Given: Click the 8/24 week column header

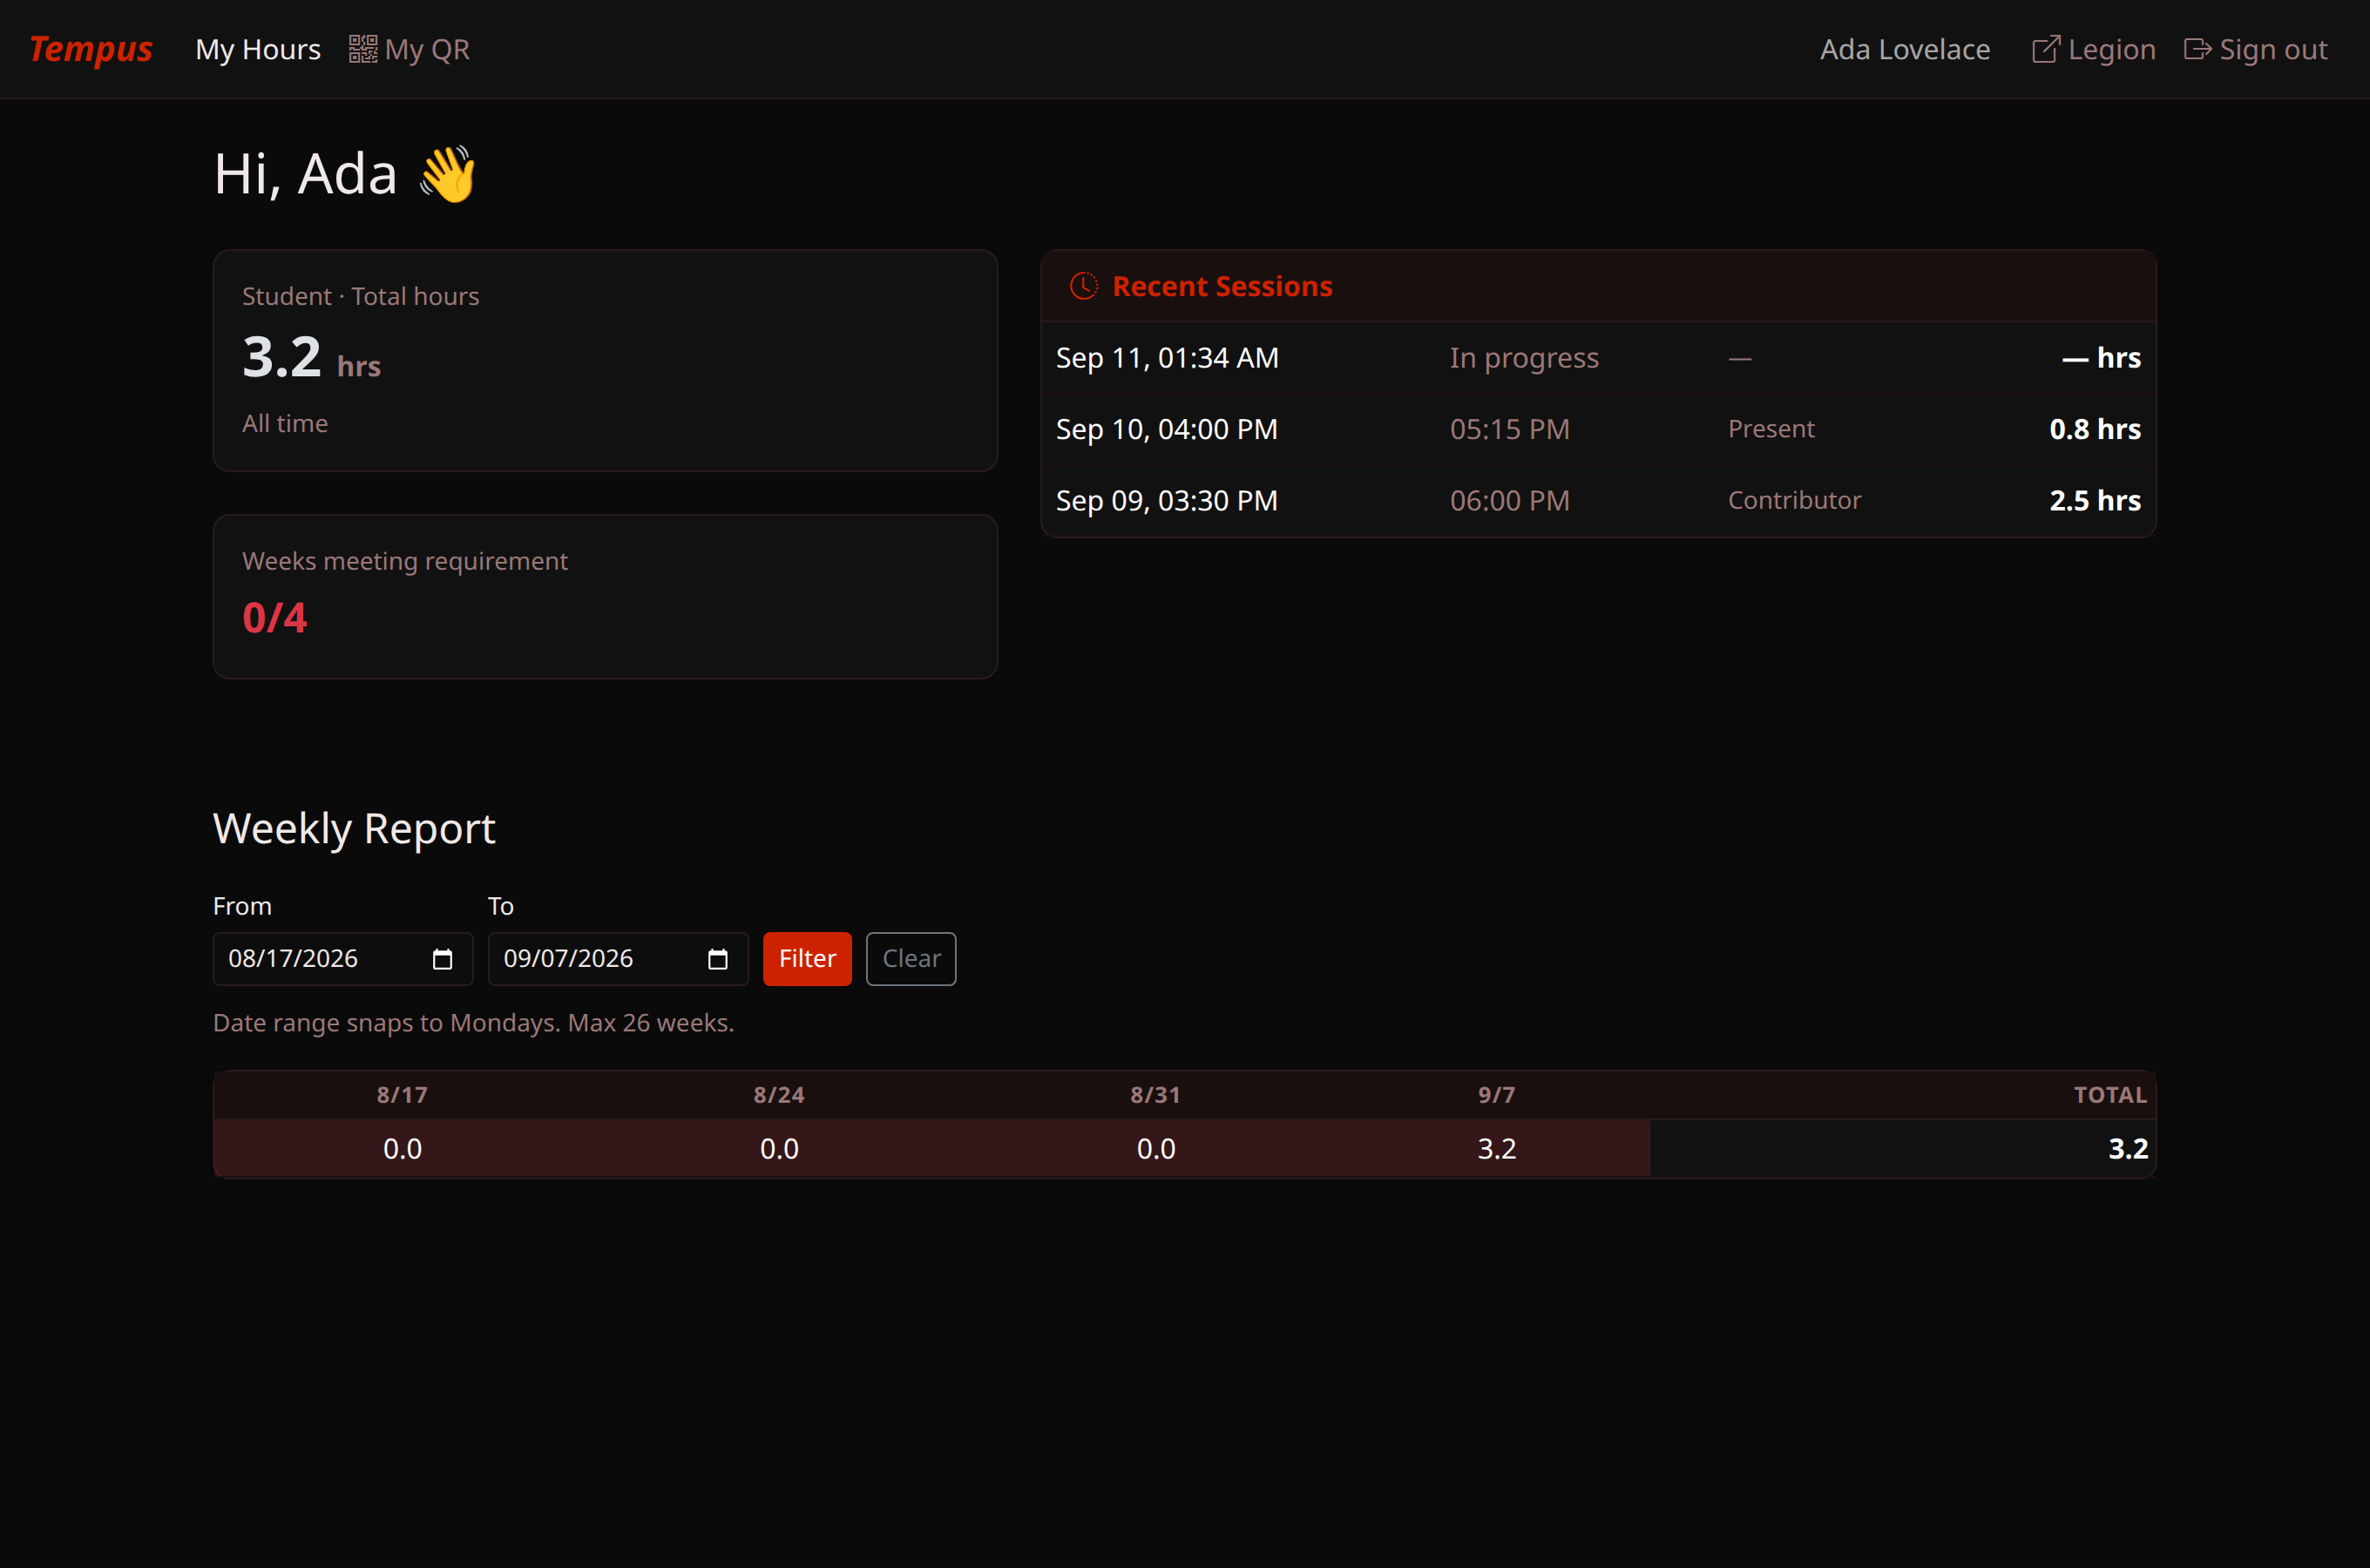Looking at the screenshot, I should tap(779, 1095).
